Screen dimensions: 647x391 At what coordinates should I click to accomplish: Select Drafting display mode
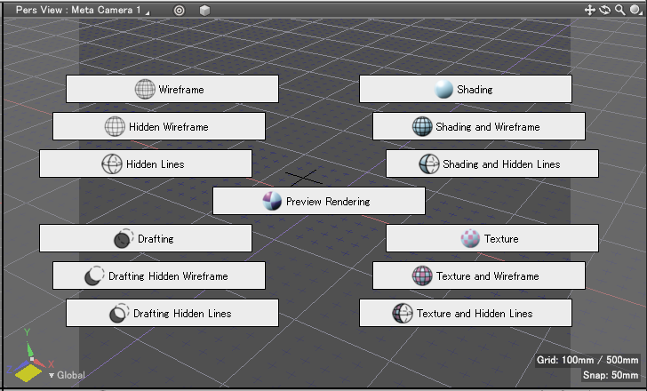146,238
